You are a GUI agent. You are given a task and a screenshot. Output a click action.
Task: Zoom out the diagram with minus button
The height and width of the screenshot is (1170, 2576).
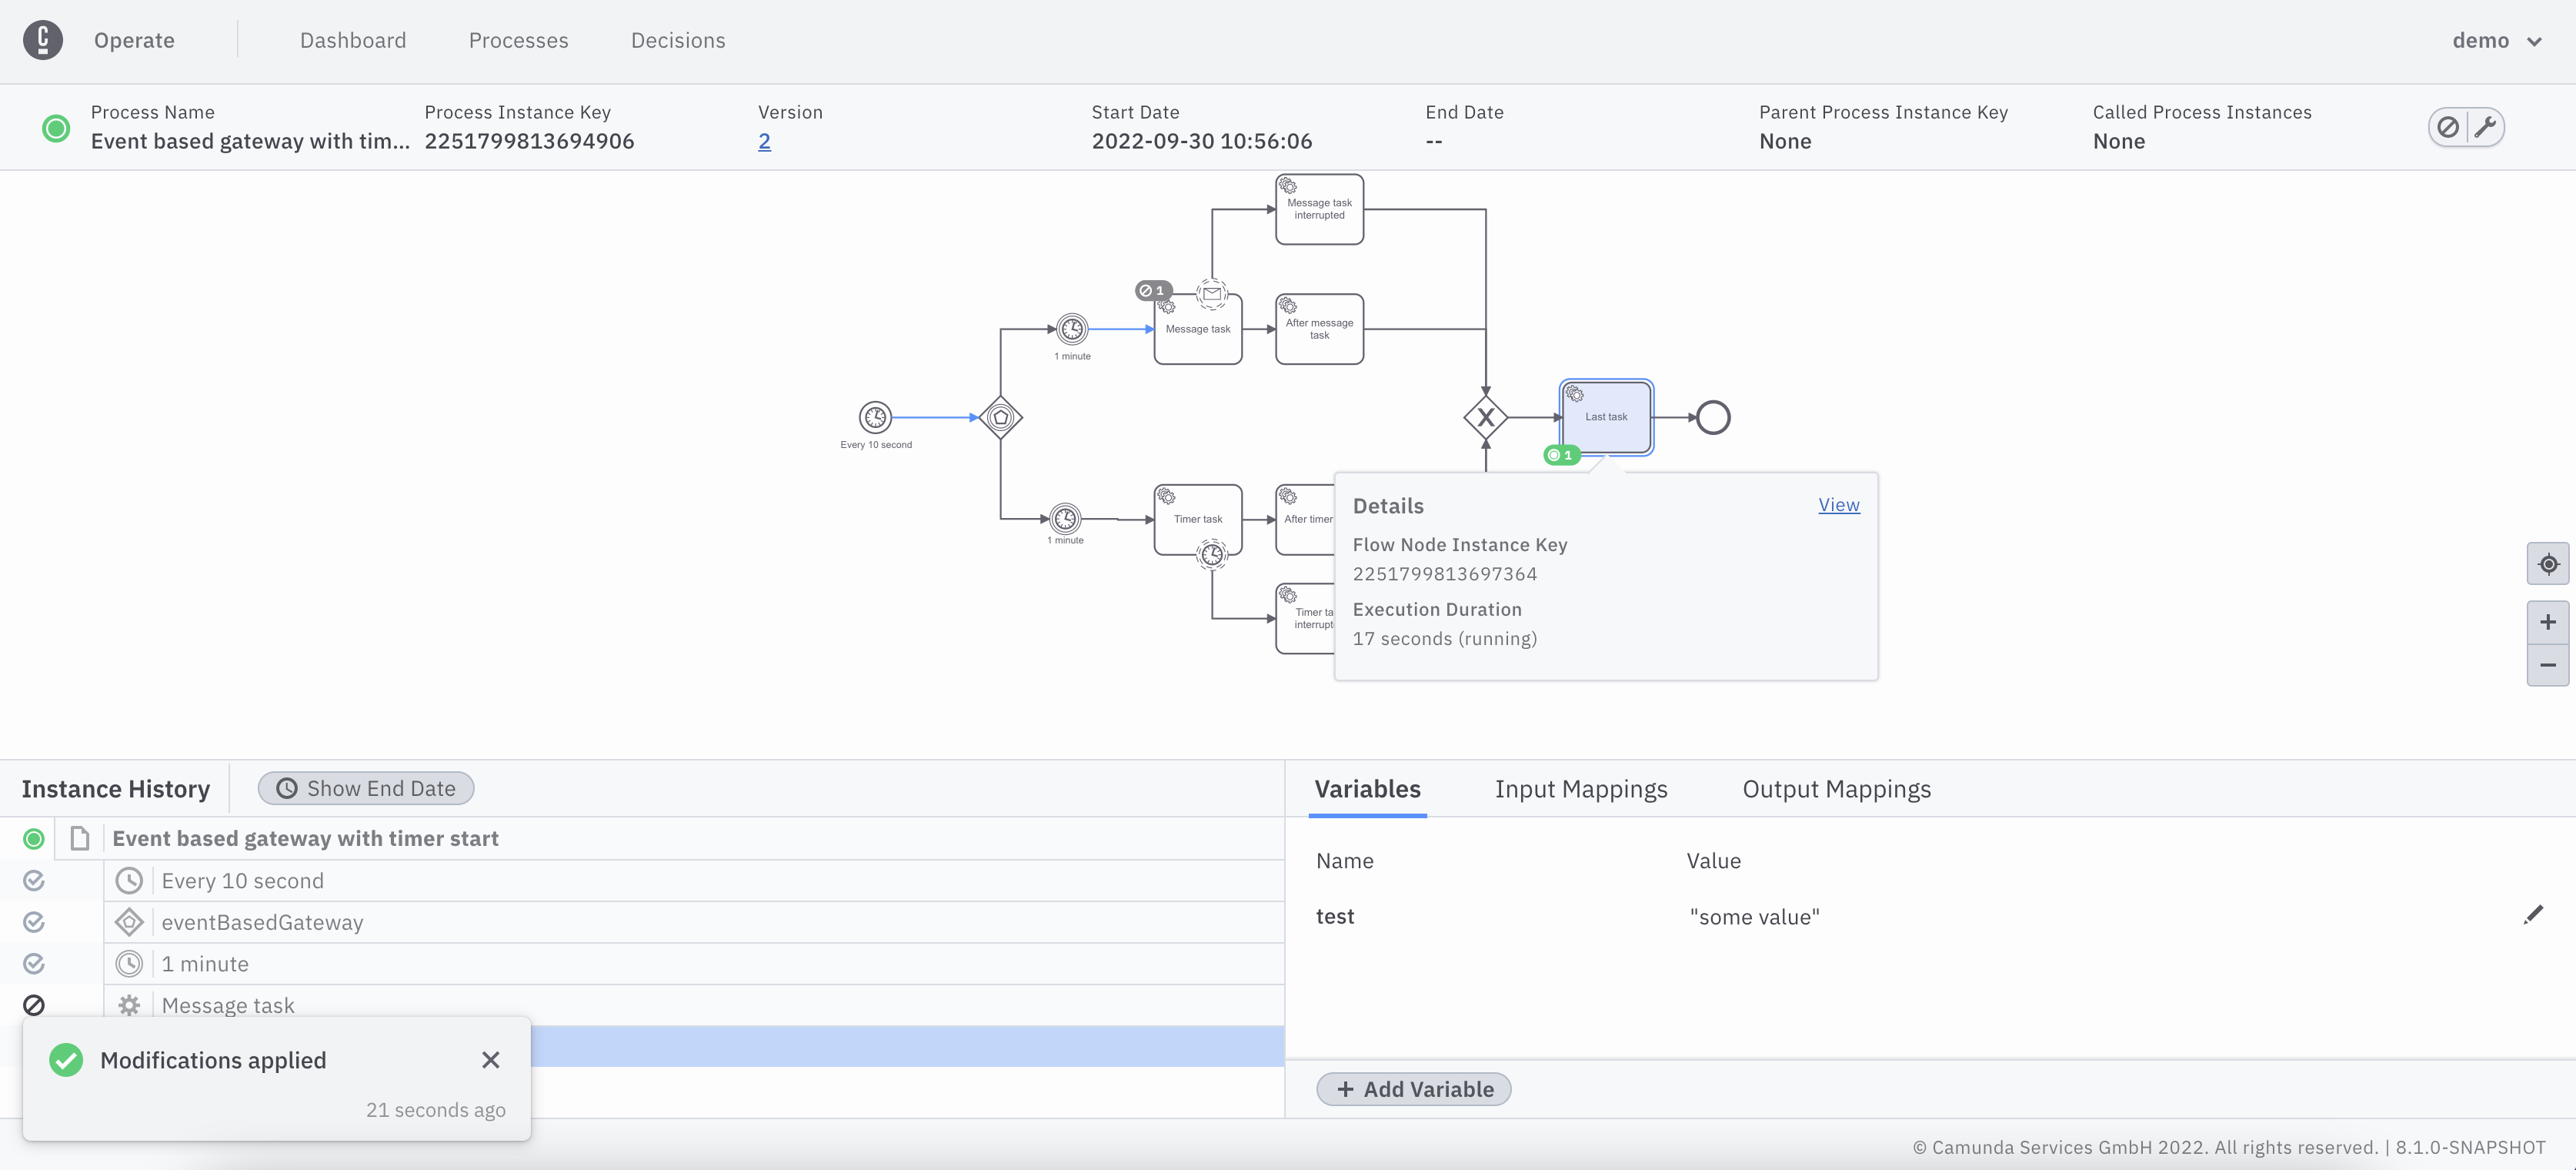(x=2547, y=665)
